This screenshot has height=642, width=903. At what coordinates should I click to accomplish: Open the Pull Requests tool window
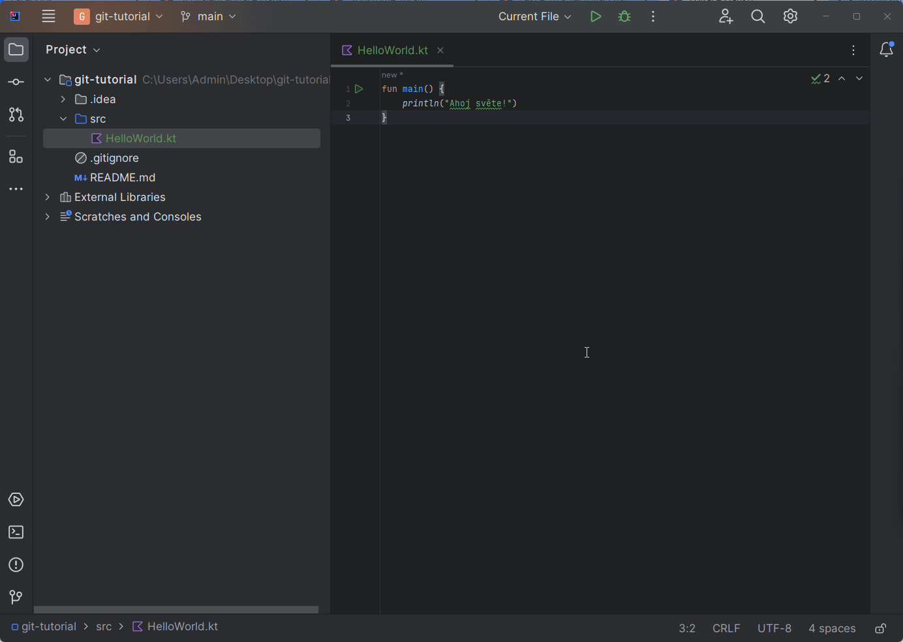click(x=16, y=115)
